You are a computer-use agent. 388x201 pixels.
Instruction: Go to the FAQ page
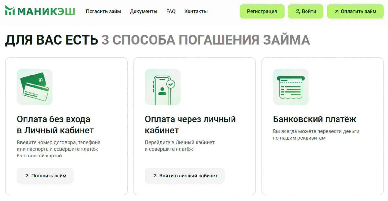[x=171, y=11]
